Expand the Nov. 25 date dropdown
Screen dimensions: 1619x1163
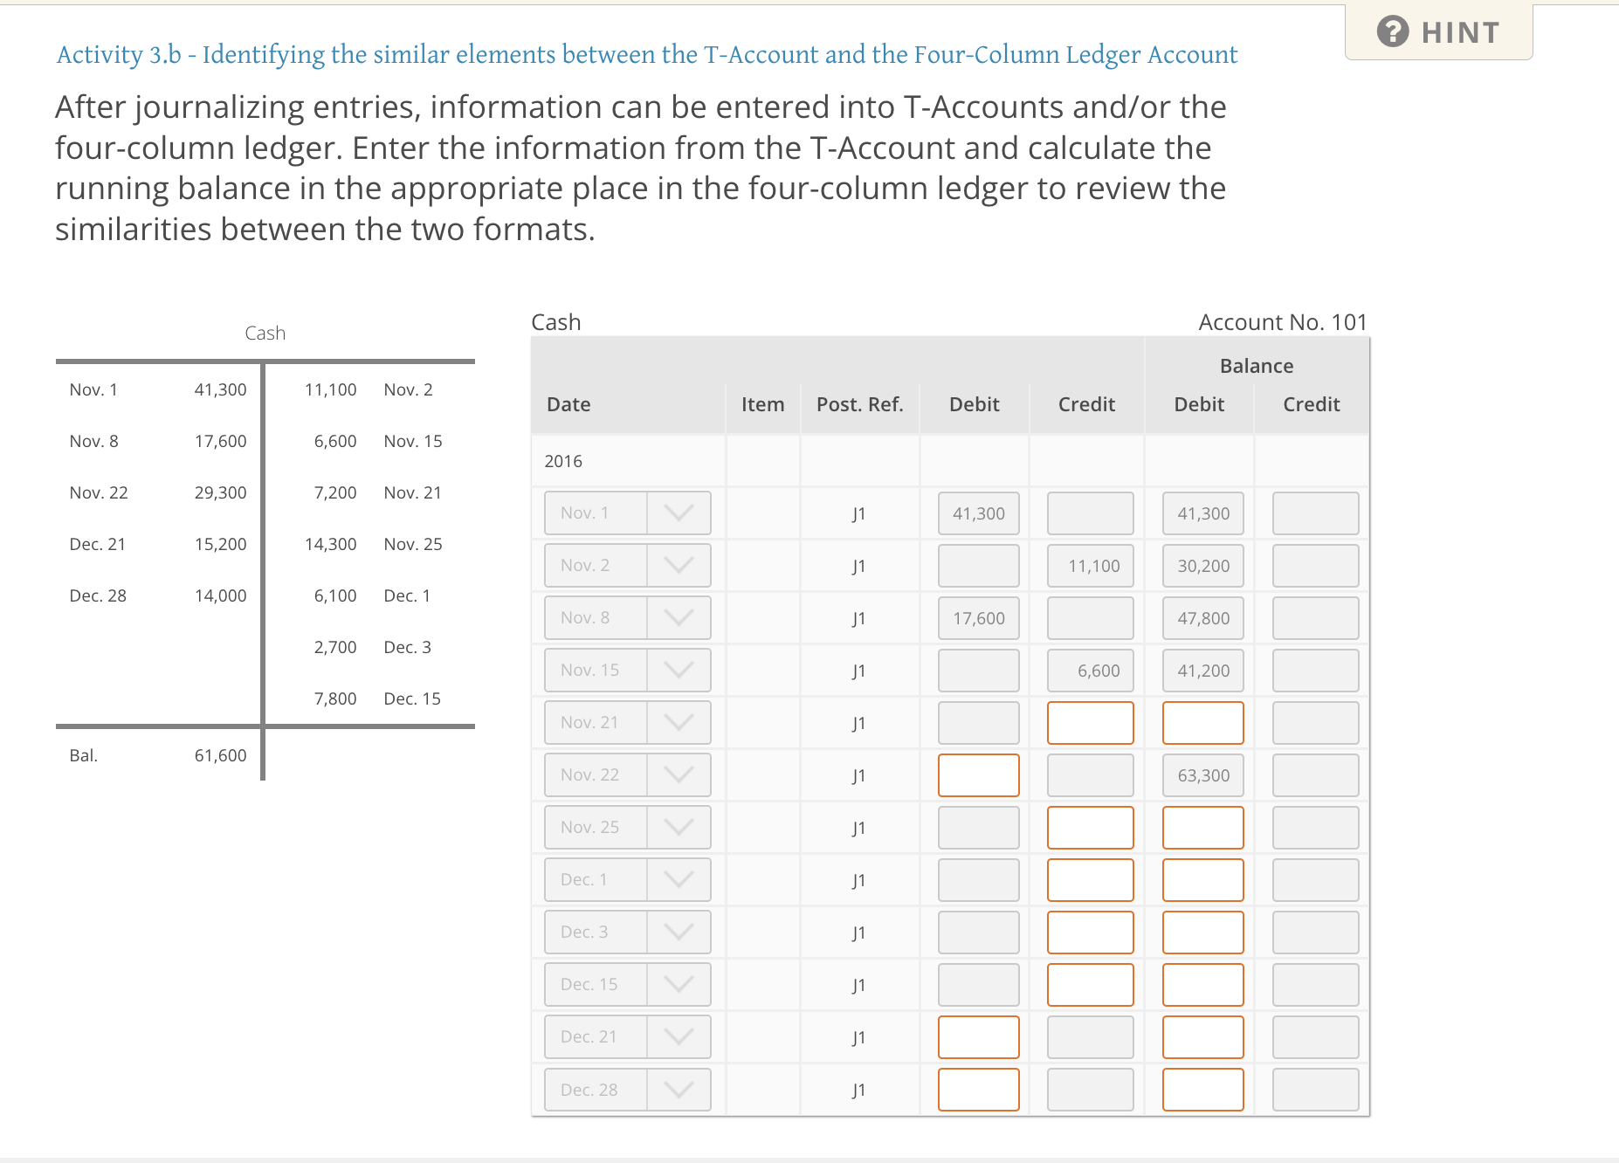(x=680, y=827)
